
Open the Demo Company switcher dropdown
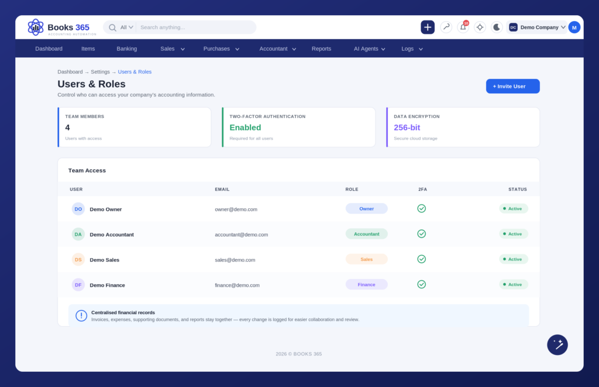pyautogui.click(x=537, y=27)
